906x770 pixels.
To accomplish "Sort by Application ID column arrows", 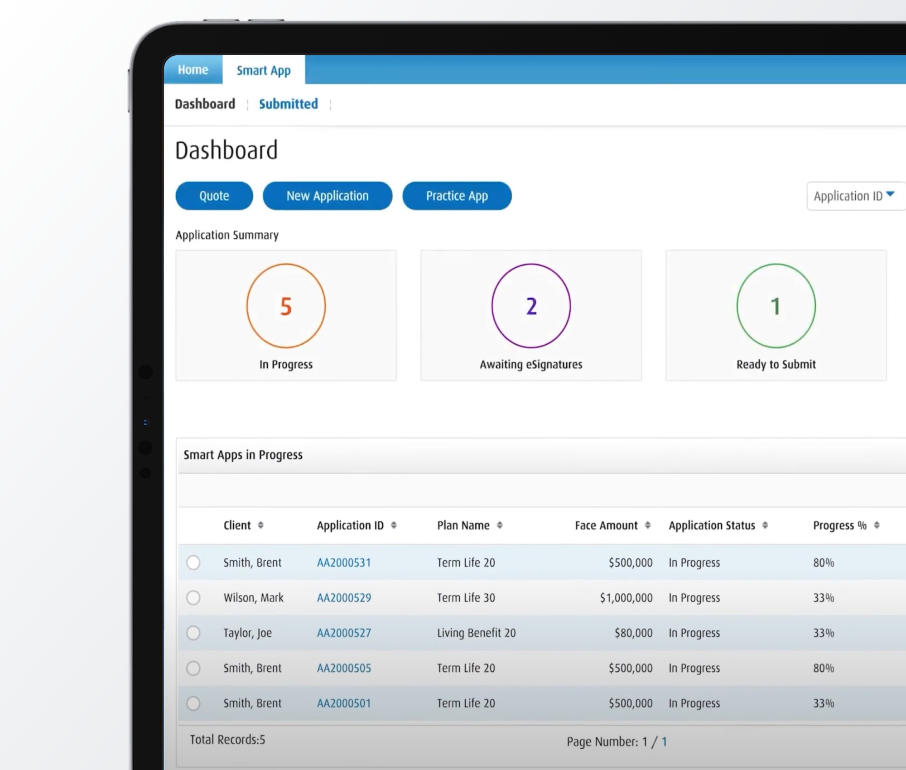I will [x=394, y=525].
